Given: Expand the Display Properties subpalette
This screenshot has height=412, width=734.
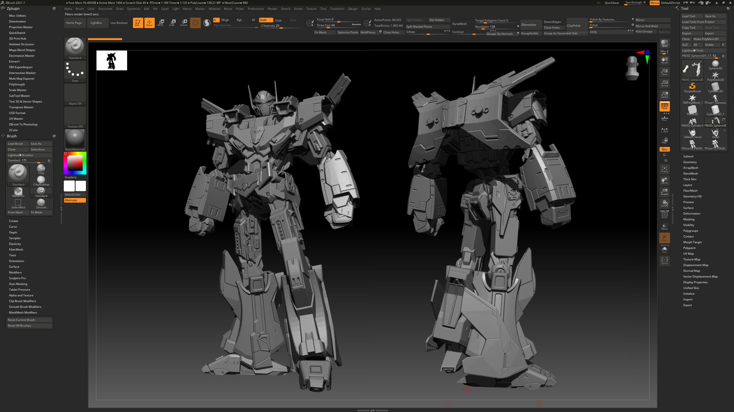Looking at the screenshot, I should 695,282.
